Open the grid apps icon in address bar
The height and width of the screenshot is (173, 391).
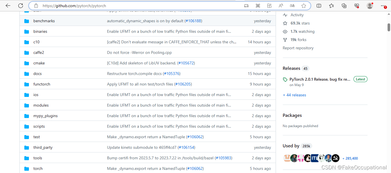269,6
